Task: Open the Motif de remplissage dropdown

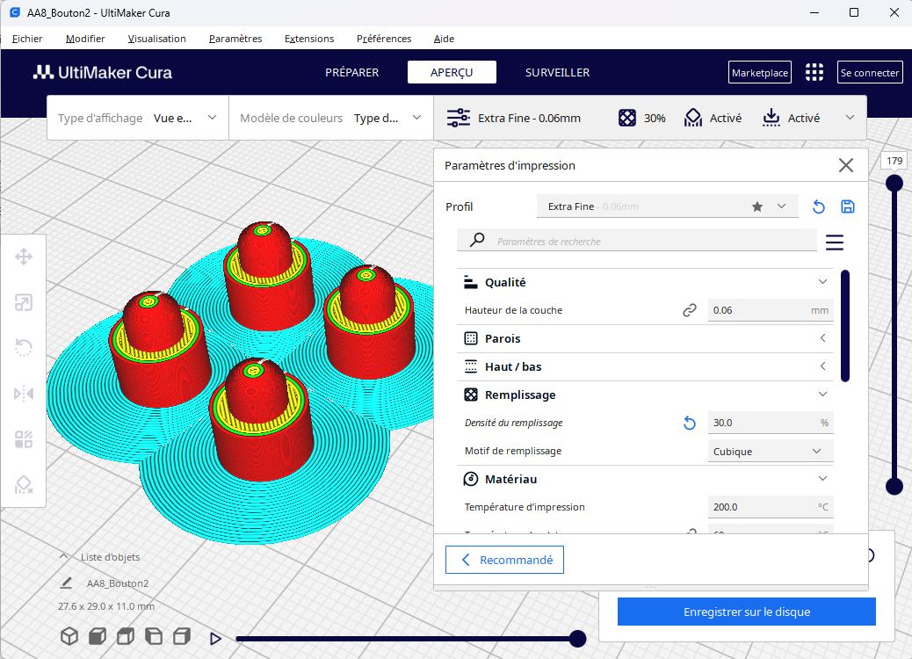Action: (770, 452)
